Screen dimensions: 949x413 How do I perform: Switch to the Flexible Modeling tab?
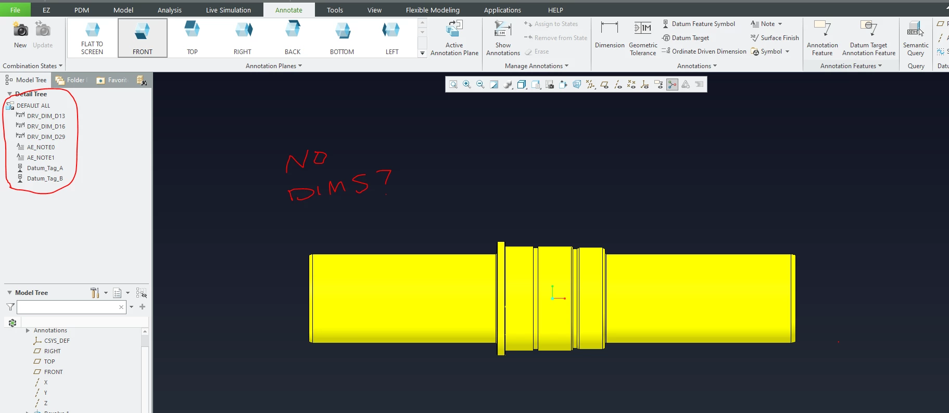click(433, 10)
